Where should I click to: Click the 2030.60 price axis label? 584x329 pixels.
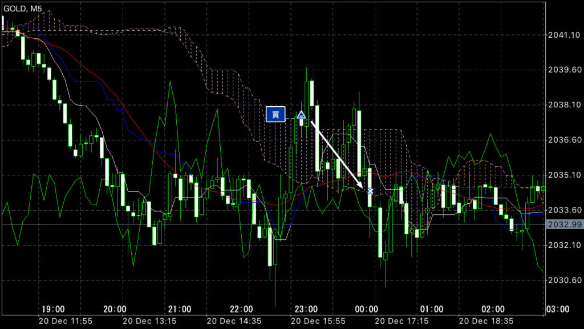561,280
